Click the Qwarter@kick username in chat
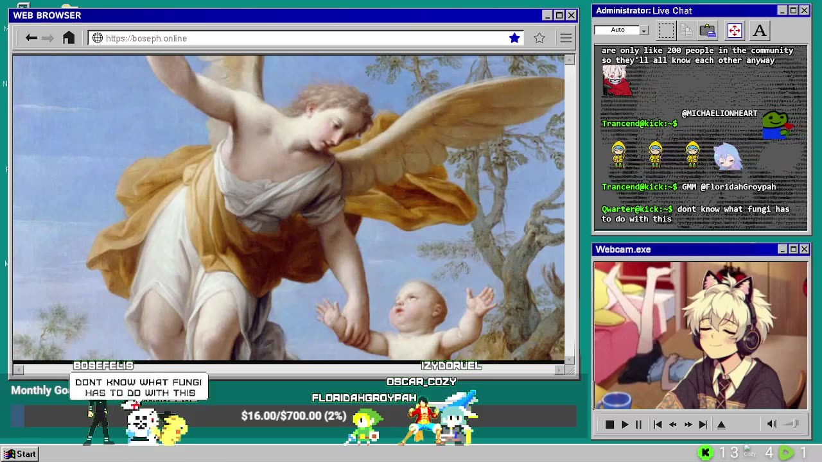Screen dimensions: 822x462 637,209
